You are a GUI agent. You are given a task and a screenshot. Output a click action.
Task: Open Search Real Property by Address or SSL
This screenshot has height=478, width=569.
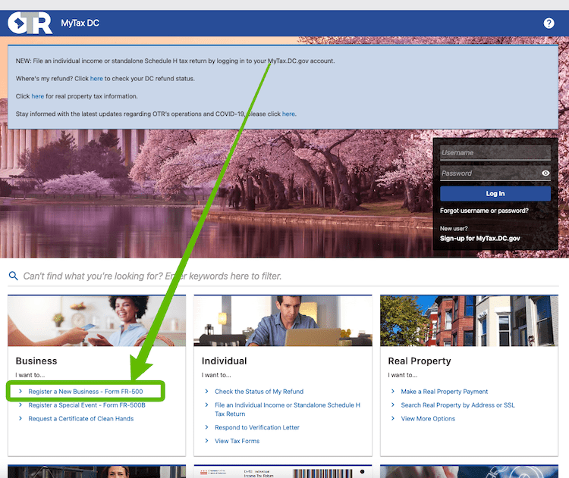point(457,405)
